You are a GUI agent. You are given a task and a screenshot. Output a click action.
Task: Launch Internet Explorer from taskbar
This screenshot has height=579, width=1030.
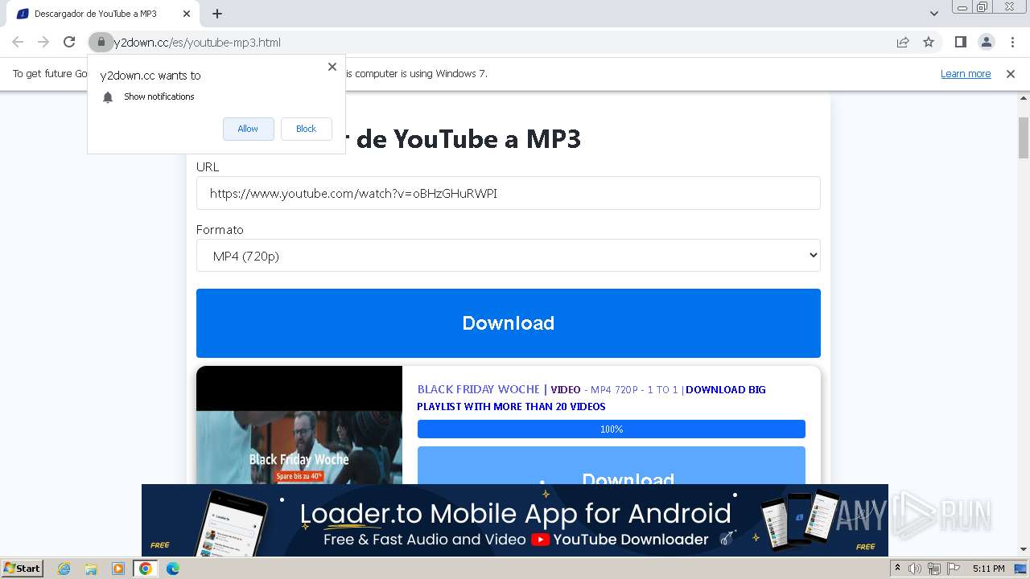pos(64,569)
